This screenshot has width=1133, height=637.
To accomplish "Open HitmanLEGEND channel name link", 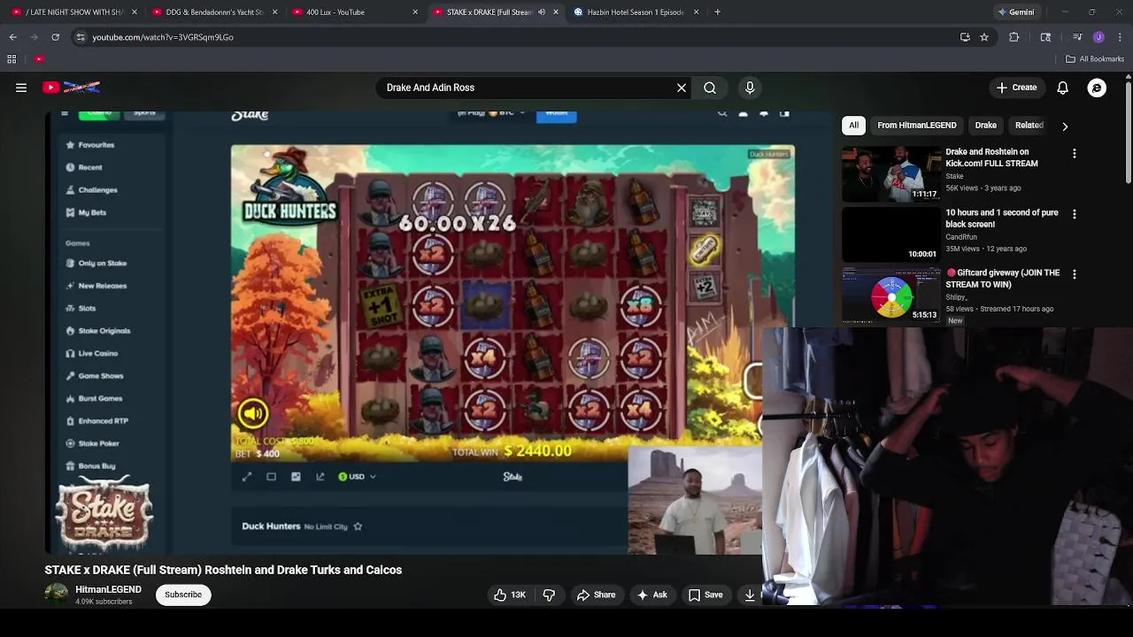I will coord(108,589).
